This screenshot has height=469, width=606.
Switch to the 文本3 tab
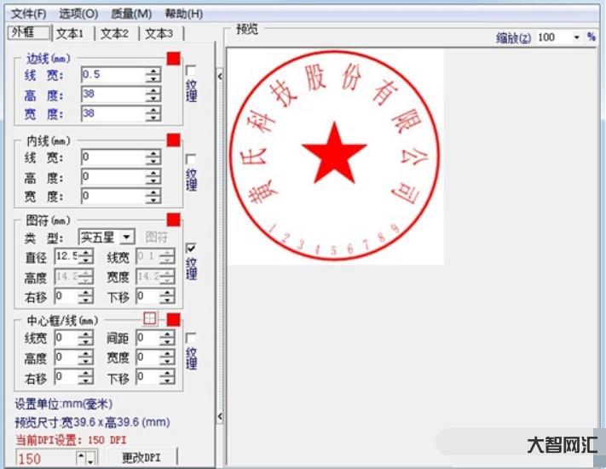point(159,33)
